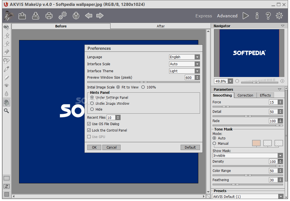This screenshot has height=201, width=290.
Task: Collapse the Navigator panel triangle
Action: pos(283,26)
